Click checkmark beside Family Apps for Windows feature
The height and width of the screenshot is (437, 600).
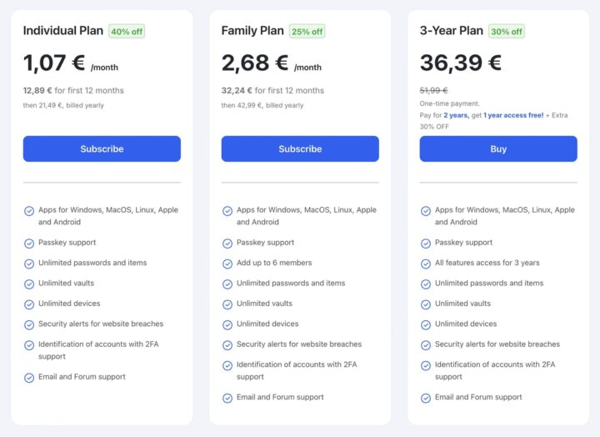227,211
